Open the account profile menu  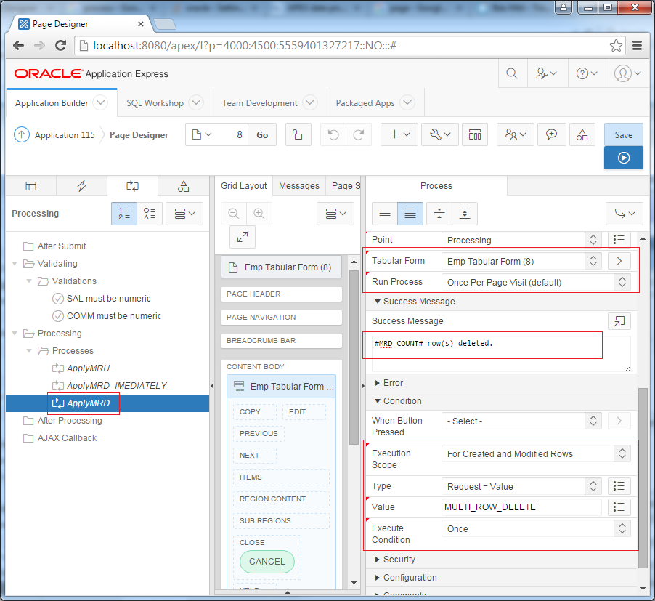point(627,73)
